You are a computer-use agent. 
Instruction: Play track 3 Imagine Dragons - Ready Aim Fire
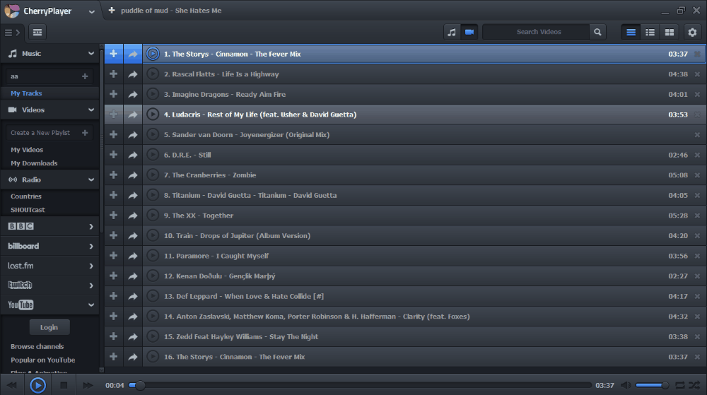tap(153, 94)
